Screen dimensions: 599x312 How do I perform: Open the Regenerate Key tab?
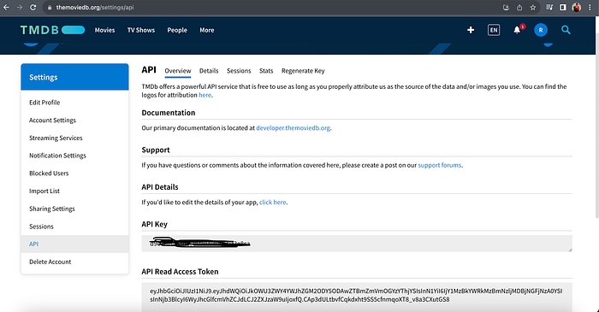coord(303,71)
